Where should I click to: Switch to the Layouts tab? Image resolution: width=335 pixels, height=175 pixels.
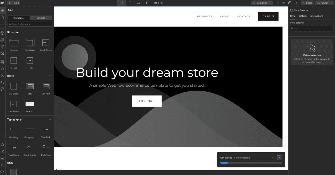coord(41,18)
